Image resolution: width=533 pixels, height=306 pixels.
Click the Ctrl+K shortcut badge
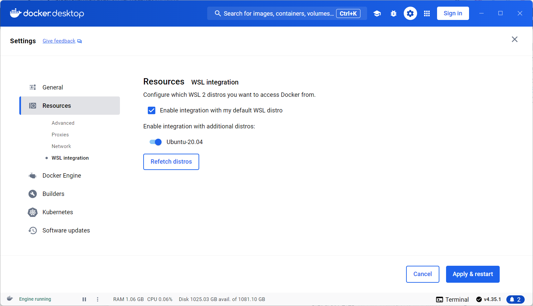348,13
